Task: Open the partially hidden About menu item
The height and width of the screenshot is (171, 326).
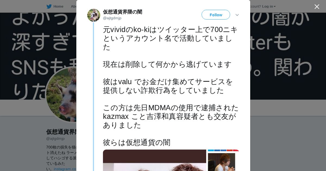Action: tap(73, 6)
